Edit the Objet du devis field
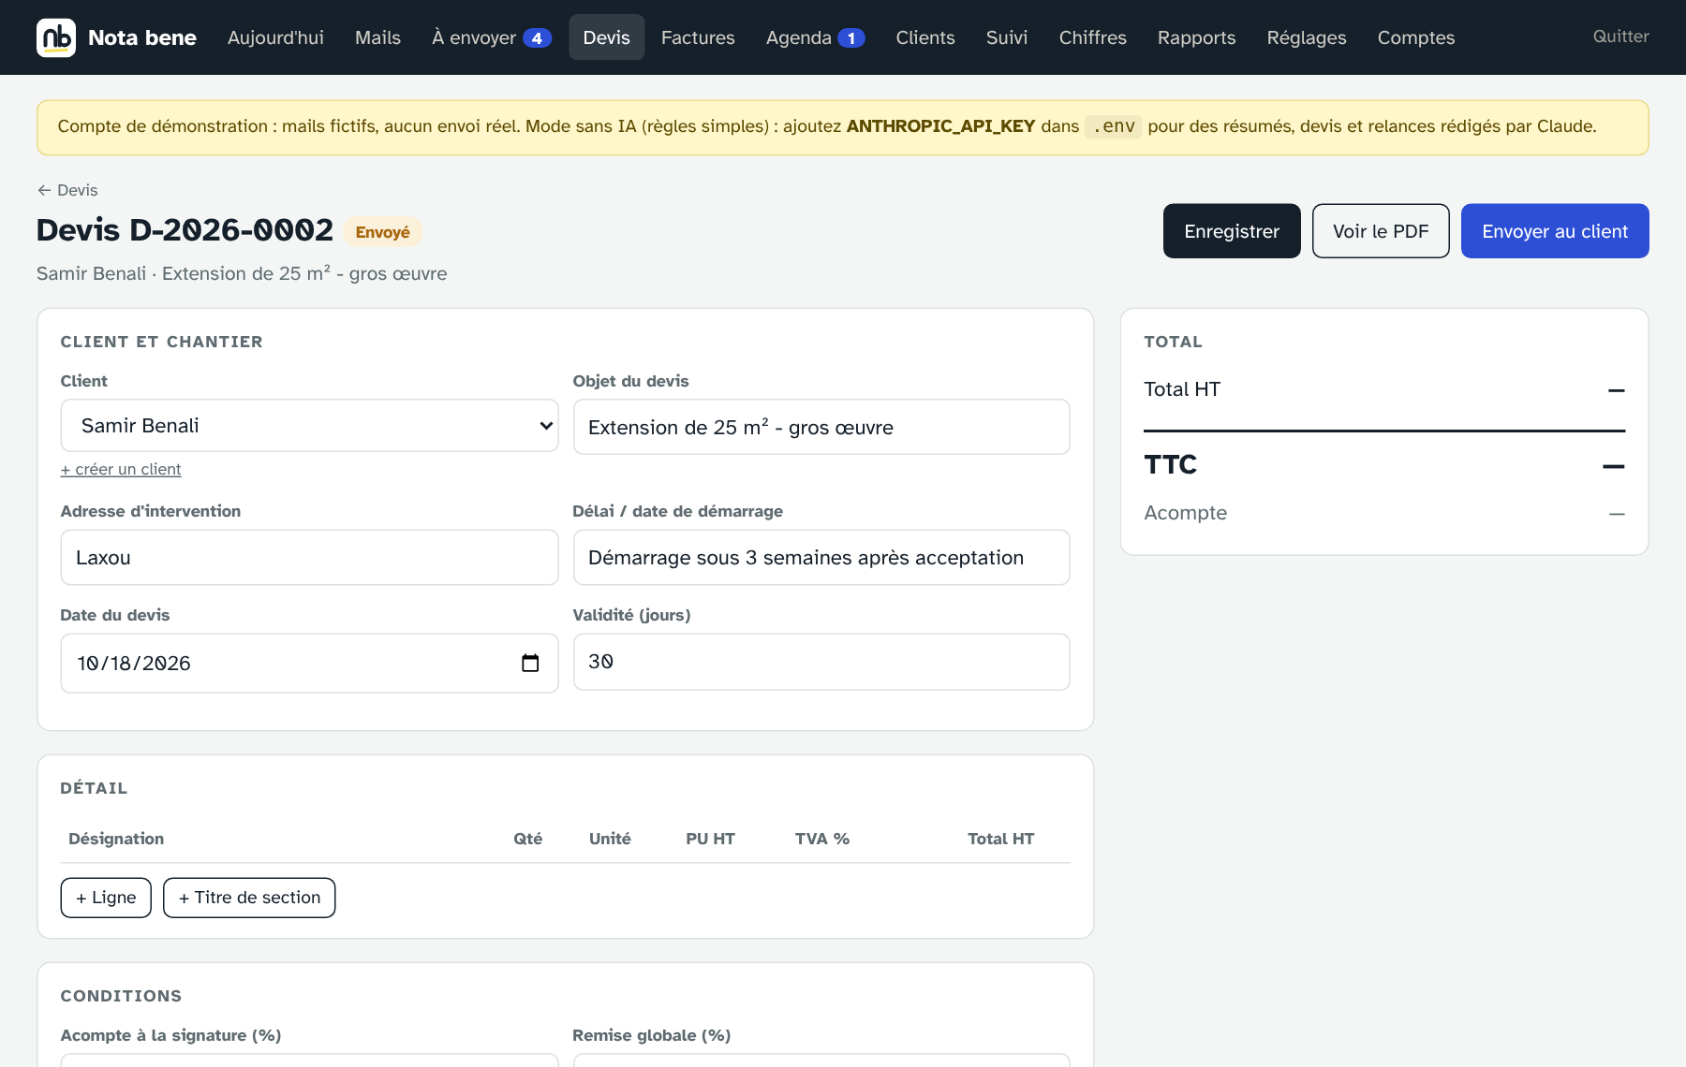1686x1067 pixels. [x=821, y=427]
